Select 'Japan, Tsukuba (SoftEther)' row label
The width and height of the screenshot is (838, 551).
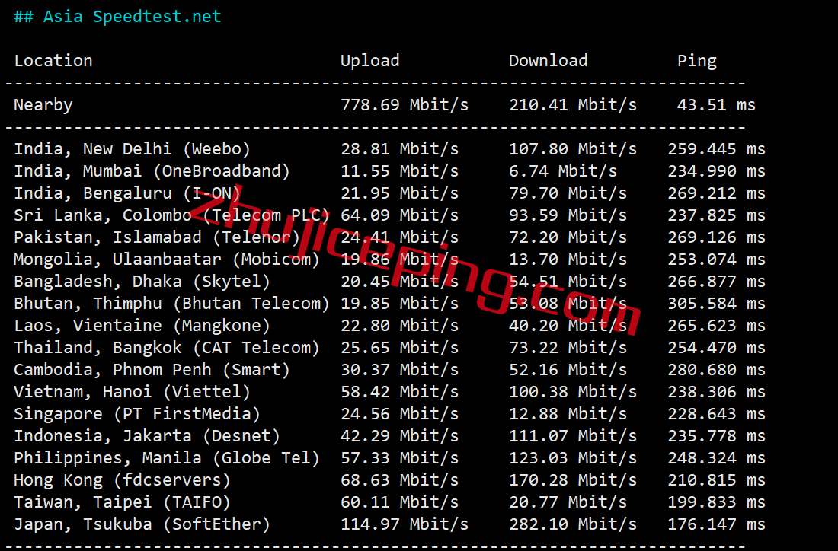[142, 524]
